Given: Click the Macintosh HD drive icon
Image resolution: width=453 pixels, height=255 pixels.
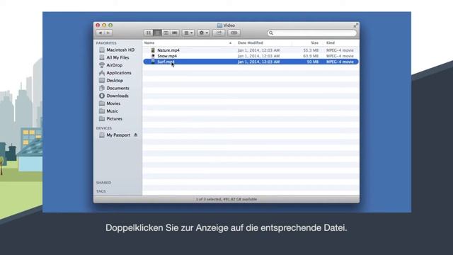Looking at the screenshot, I should tap(102, 50).
